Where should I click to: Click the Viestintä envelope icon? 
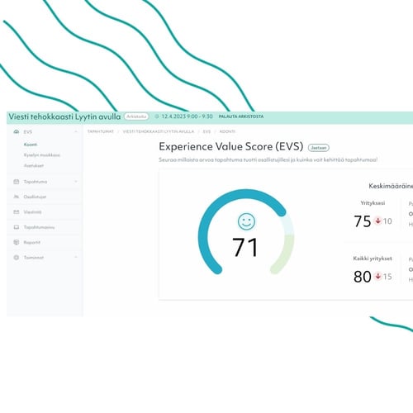pyautogui.click(x=17, y=212)
